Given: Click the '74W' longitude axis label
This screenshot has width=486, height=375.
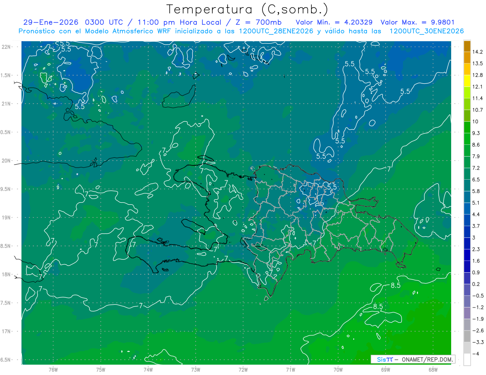Looking at the screenshot, I should pos(148,370).
